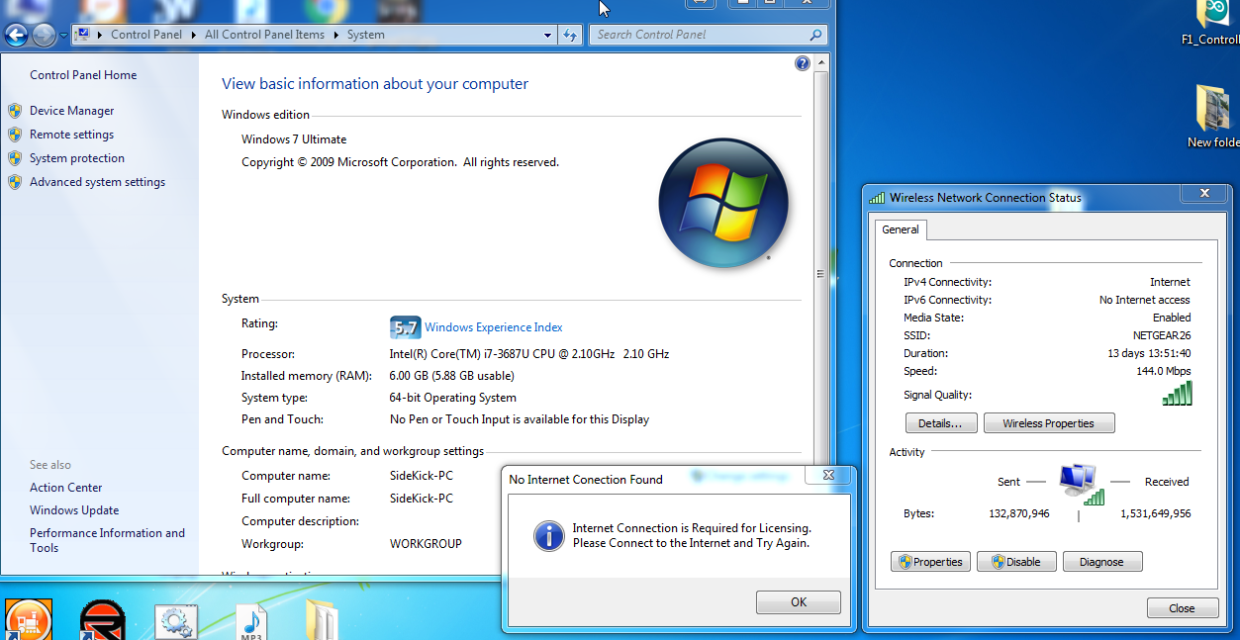Expand breadcrumb arrow after All Control Panel Items
The height and width of the screenshot is (640, 1240).
tap(335, 35)
